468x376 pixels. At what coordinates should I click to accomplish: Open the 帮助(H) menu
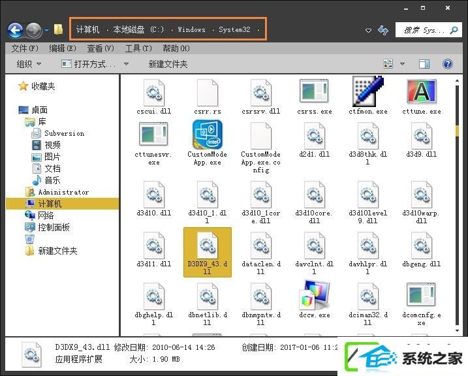176,48
